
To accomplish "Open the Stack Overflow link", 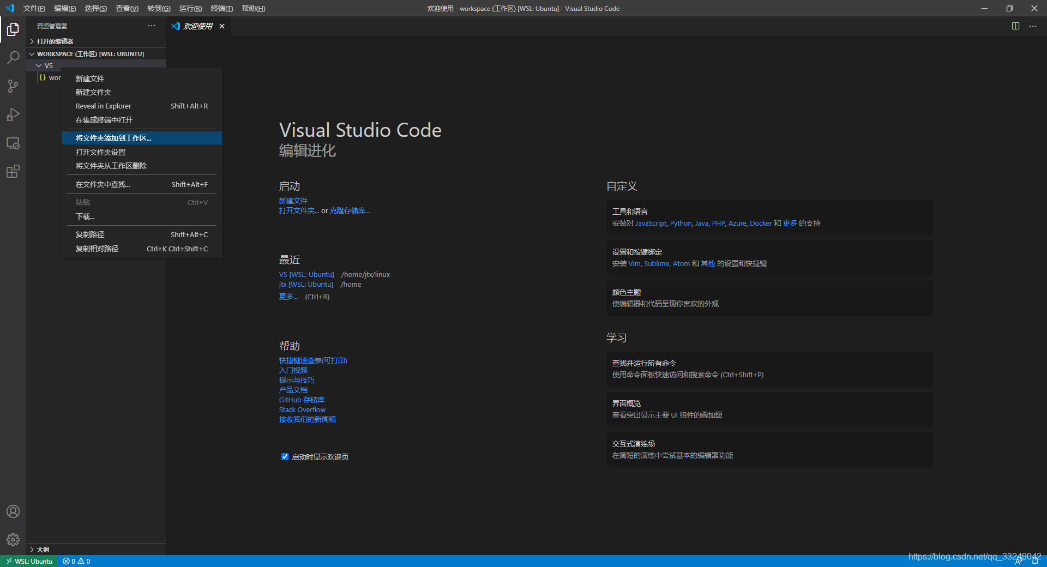I will click(x=302, y=409).
